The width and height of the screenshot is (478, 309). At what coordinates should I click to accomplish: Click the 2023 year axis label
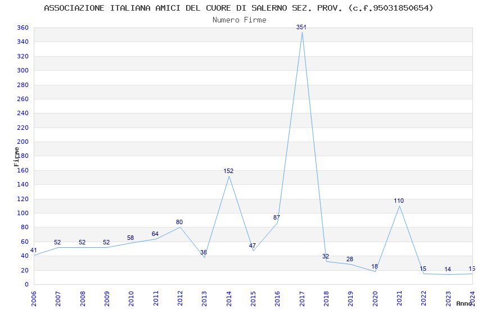tap(448, 299)
